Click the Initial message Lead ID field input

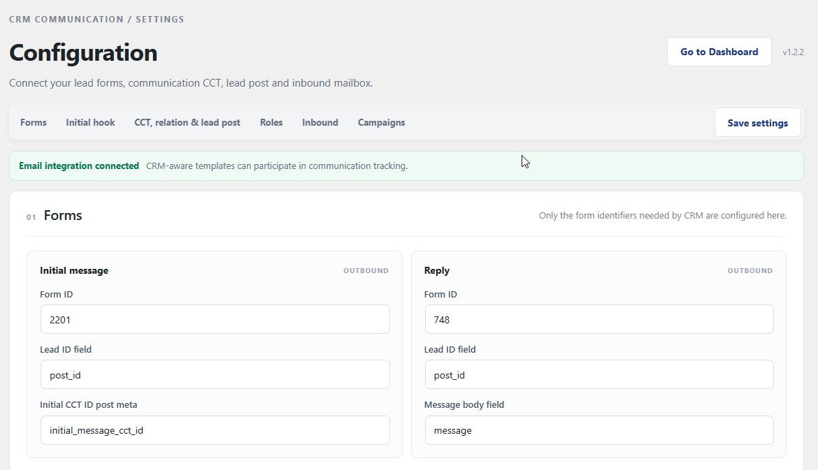point(215,374)
